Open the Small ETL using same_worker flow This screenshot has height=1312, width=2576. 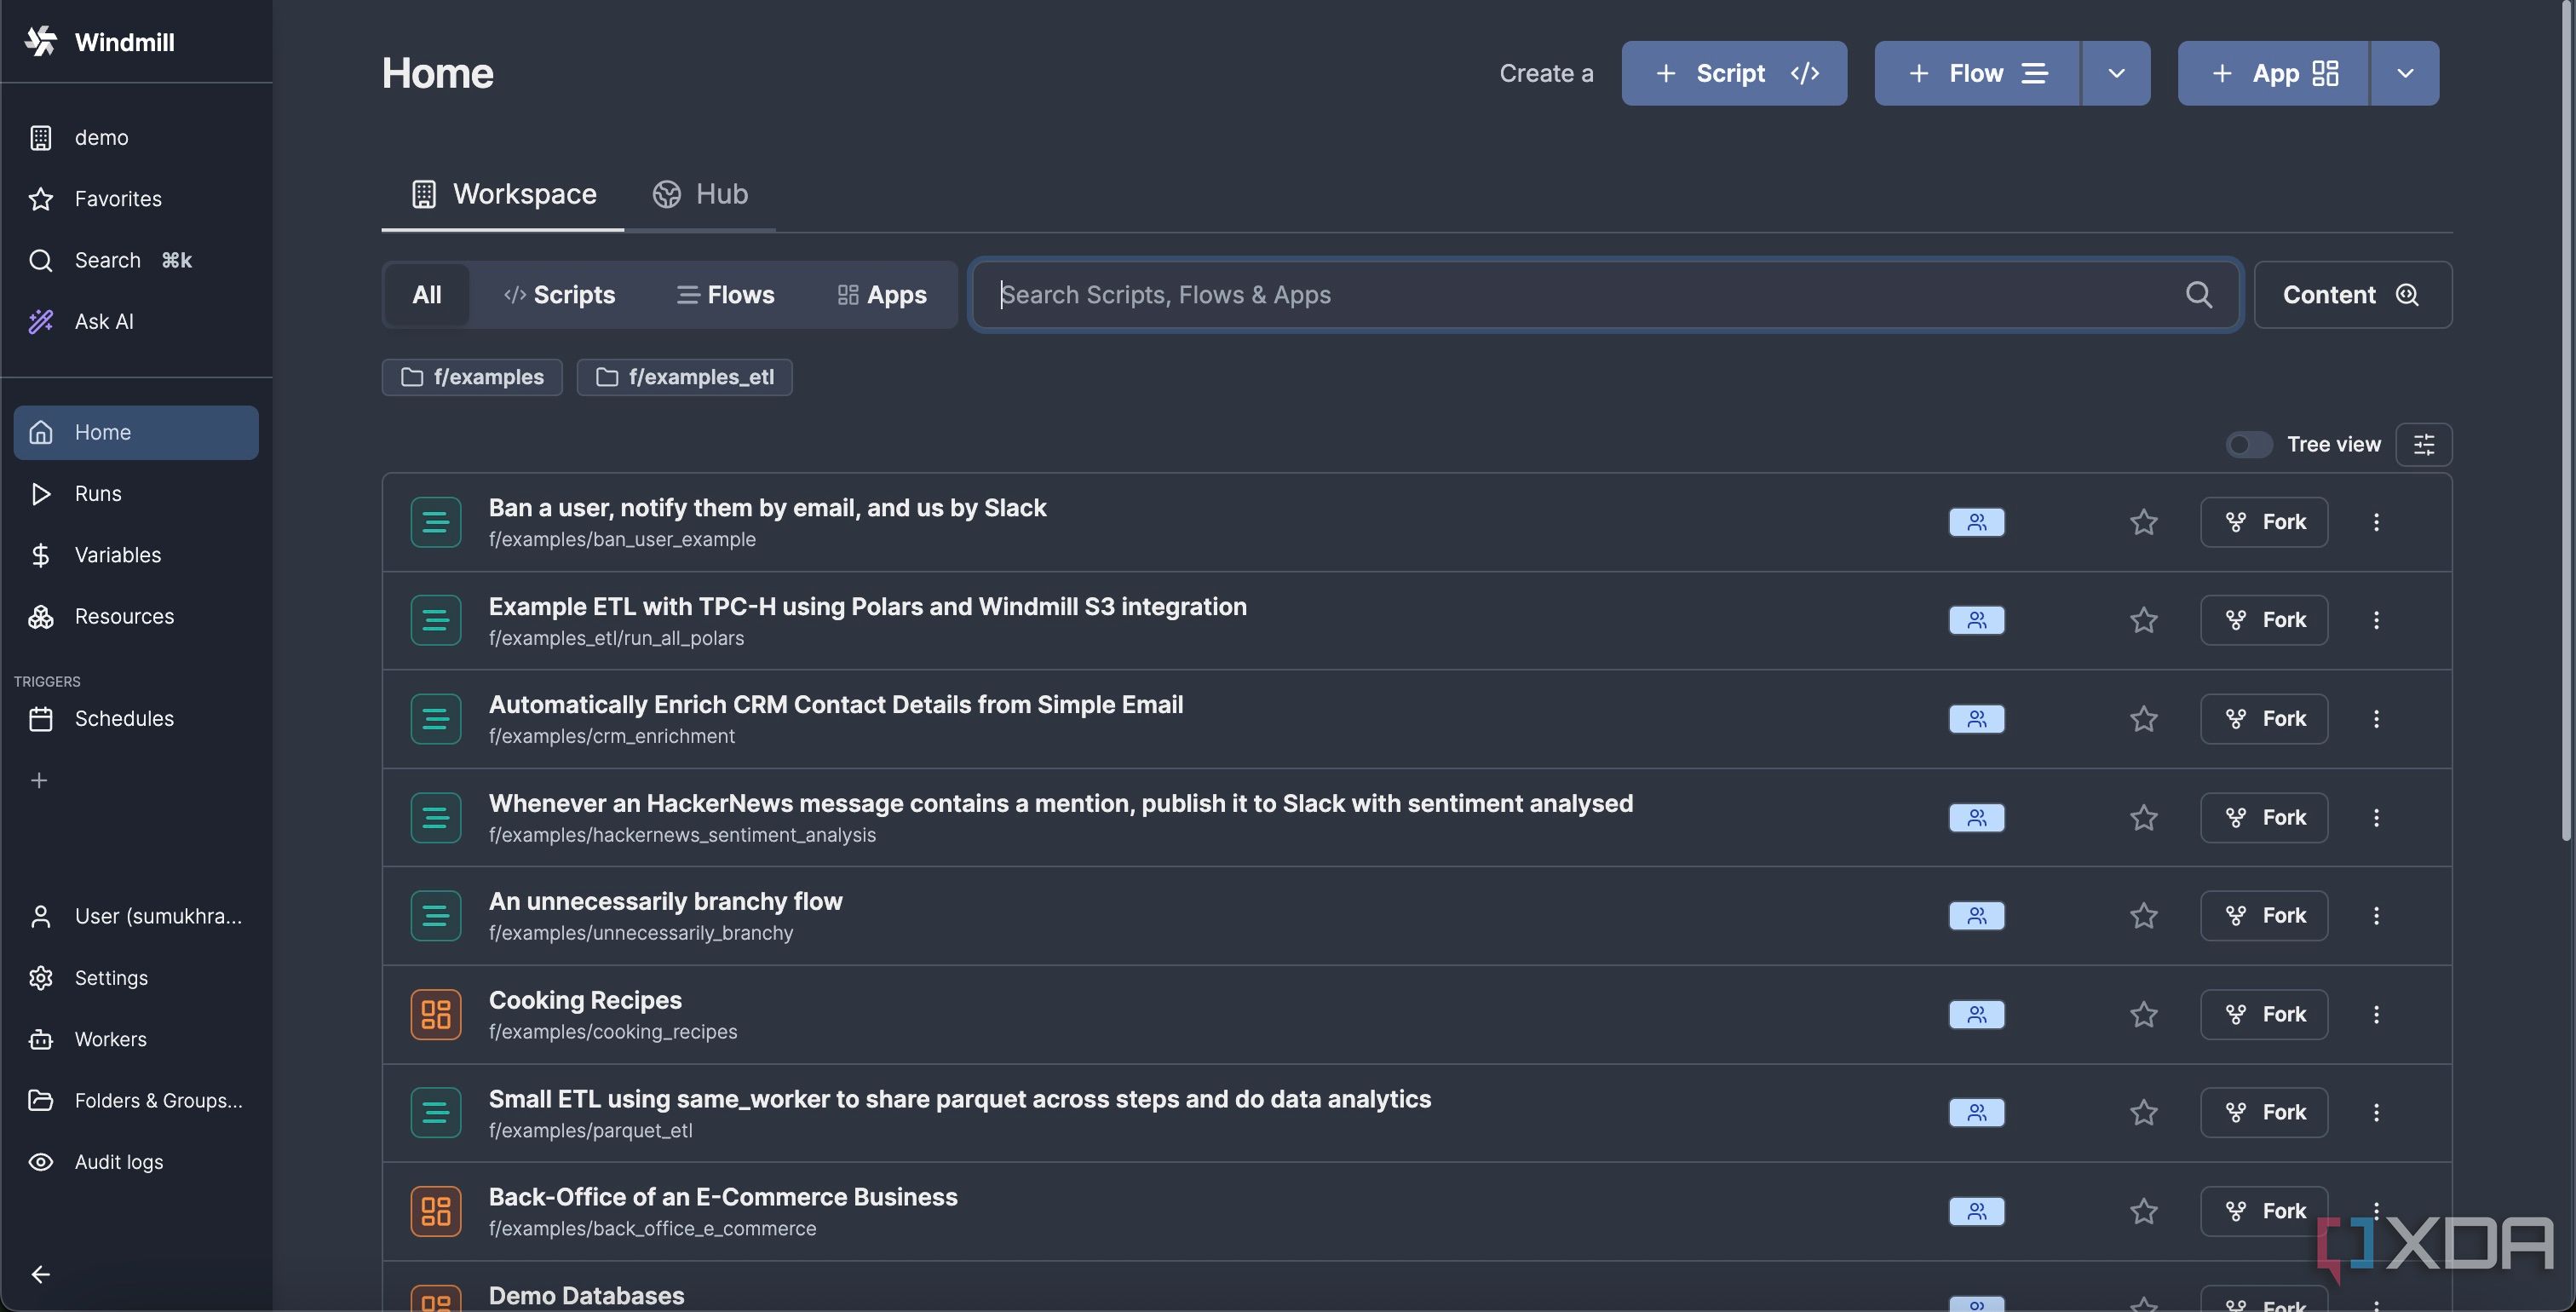click(959, 1099)
